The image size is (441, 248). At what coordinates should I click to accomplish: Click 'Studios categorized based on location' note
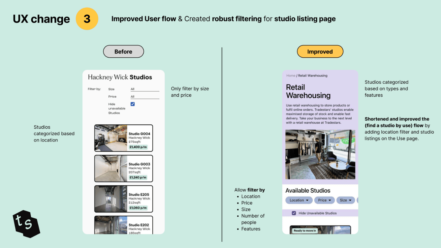click(x=54, y=134)
